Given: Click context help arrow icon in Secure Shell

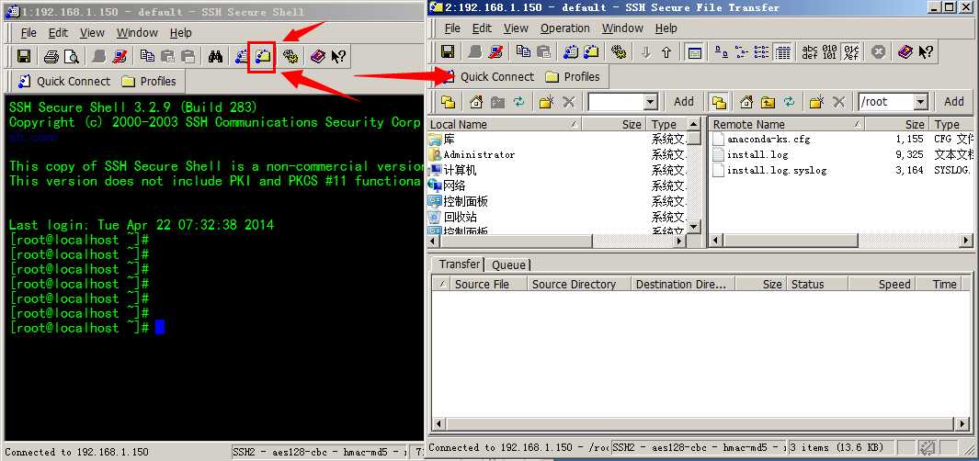Looking at the screenshot, I should [338, 57].
